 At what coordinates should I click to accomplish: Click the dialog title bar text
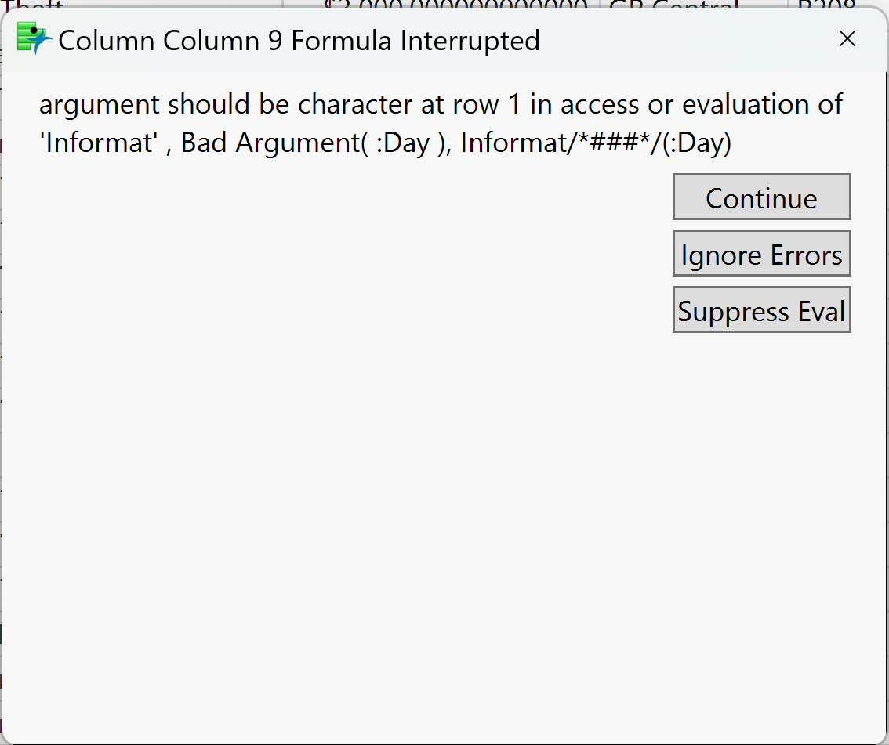pyautogui.click(x=299, y=40)
